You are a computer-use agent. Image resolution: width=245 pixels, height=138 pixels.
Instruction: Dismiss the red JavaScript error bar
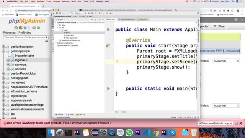point(241,123)
